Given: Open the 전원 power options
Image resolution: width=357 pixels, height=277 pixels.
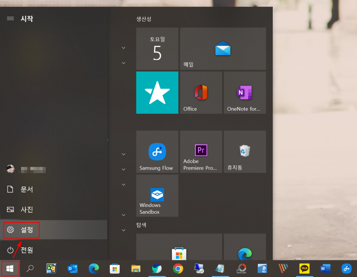Looking at the screenshot, I should click(54, 250).
